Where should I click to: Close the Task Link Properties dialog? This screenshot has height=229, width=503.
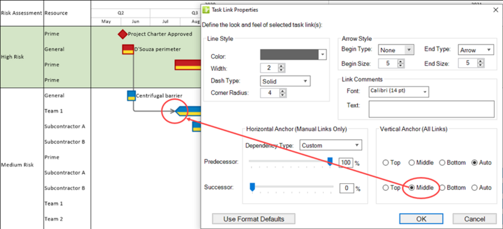[496, 10]
